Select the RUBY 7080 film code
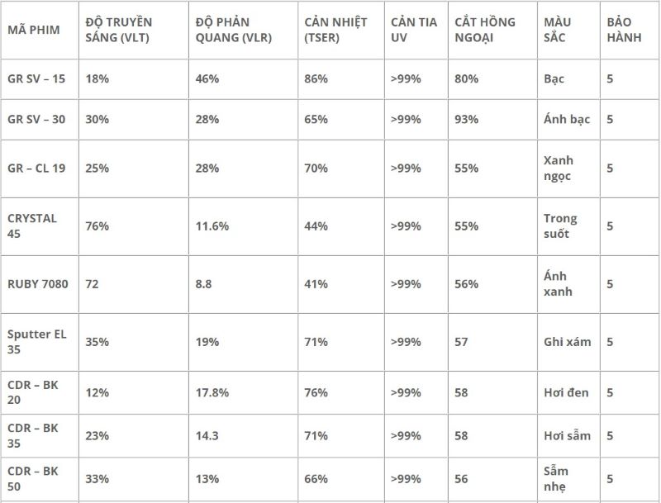Viewport: 661px width, 503px height. (37, 283)
